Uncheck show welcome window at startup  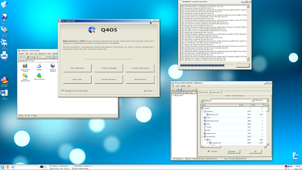[x=62, y=91]
